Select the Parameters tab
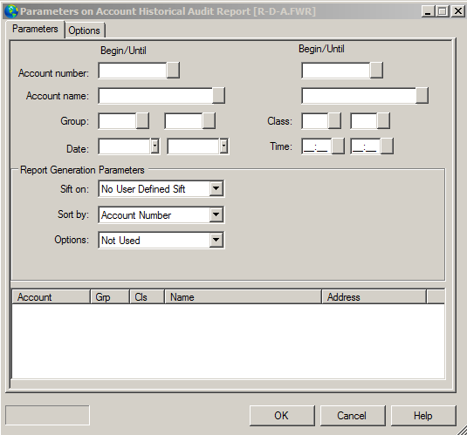The height and width of the screenshot is (435, 467). coord(35,29)
